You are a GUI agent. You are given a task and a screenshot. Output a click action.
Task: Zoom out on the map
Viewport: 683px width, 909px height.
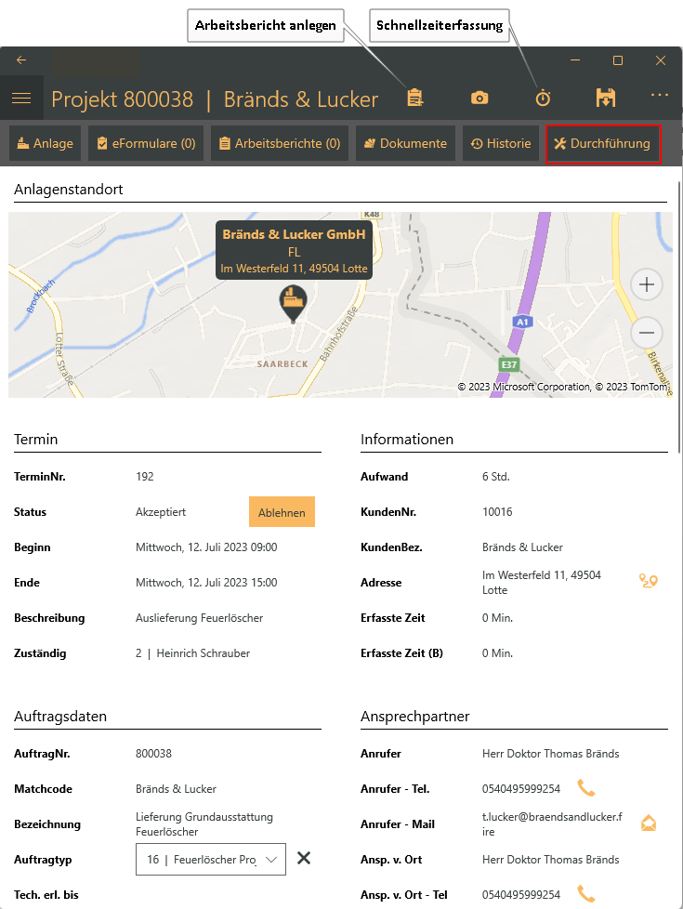(x=647, y=333)
